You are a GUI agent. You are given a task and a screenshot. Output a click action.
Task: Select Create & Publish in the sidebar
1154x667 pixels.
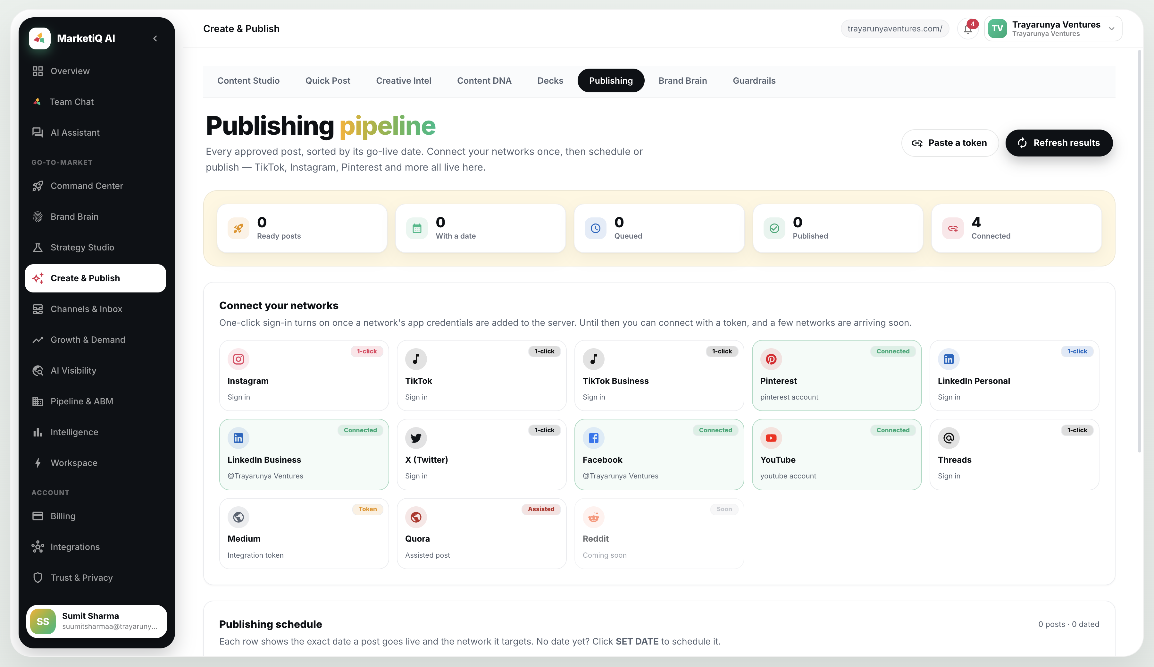click(x=95, y=278)
